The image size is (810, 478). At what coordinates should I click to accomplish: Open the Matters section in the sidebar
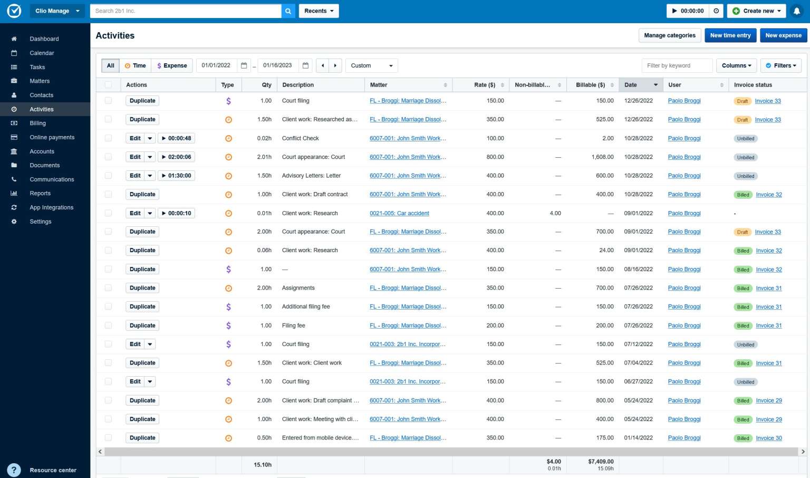(x=40, y=81)
